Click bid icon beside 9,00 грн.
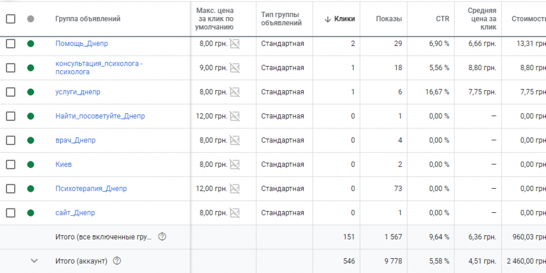Viewport: 546px width, 273px height. tap(234, 68)
